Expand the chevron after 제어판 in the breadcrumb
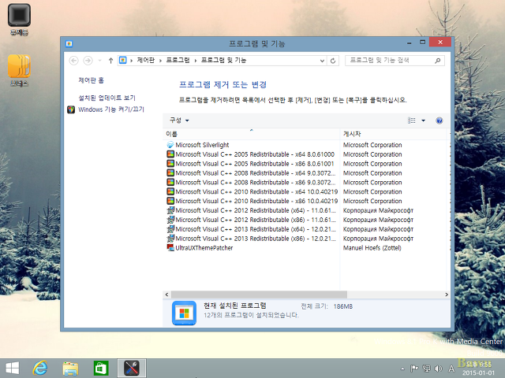Screen dimensions: 505x378 (160, 61)
